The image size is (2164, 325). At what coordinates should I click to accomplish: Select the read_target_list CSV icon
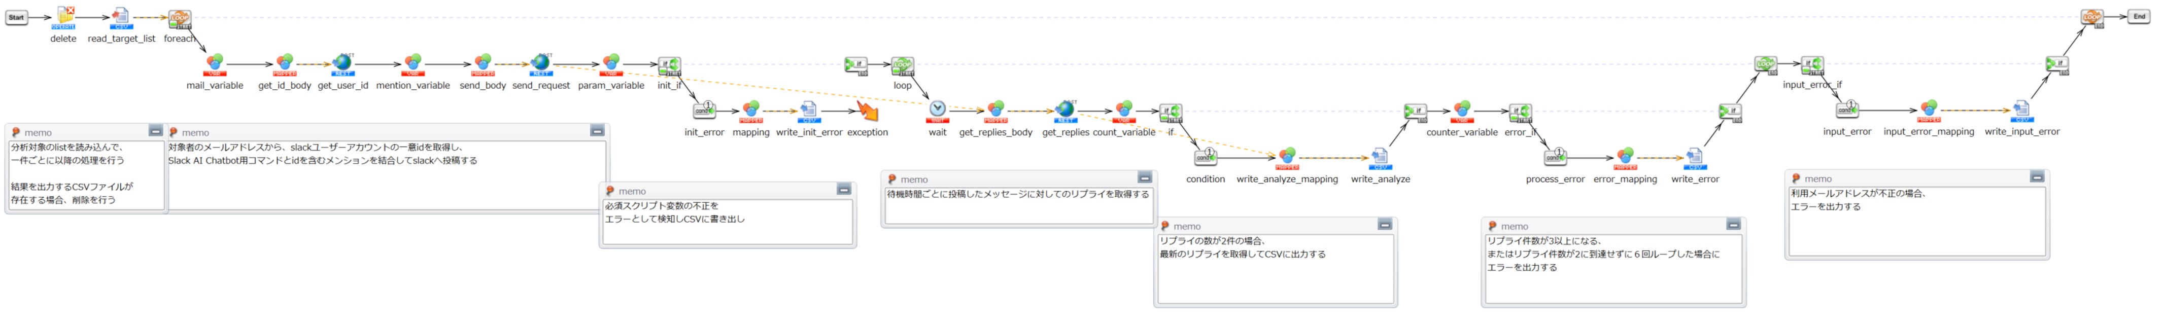pos(121,17)
